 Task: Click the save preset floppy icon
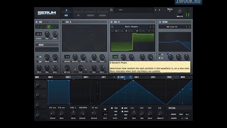coord(111,10)
